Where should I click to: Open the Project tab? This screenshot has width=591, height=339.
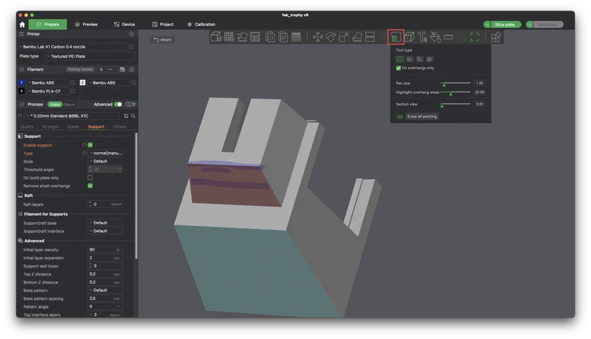[x=163, y=24]
